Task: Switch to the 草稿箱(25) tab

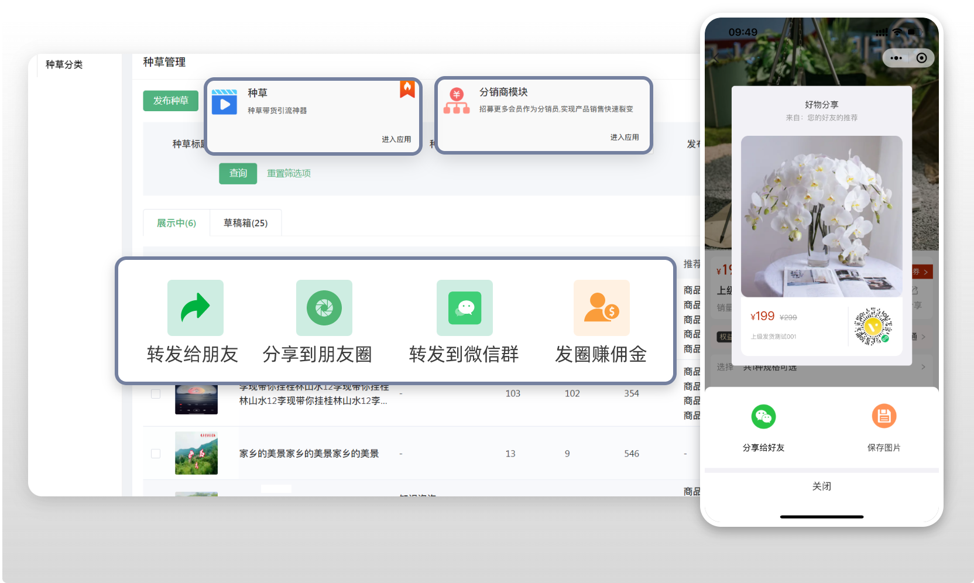Action: click(245, 223)
